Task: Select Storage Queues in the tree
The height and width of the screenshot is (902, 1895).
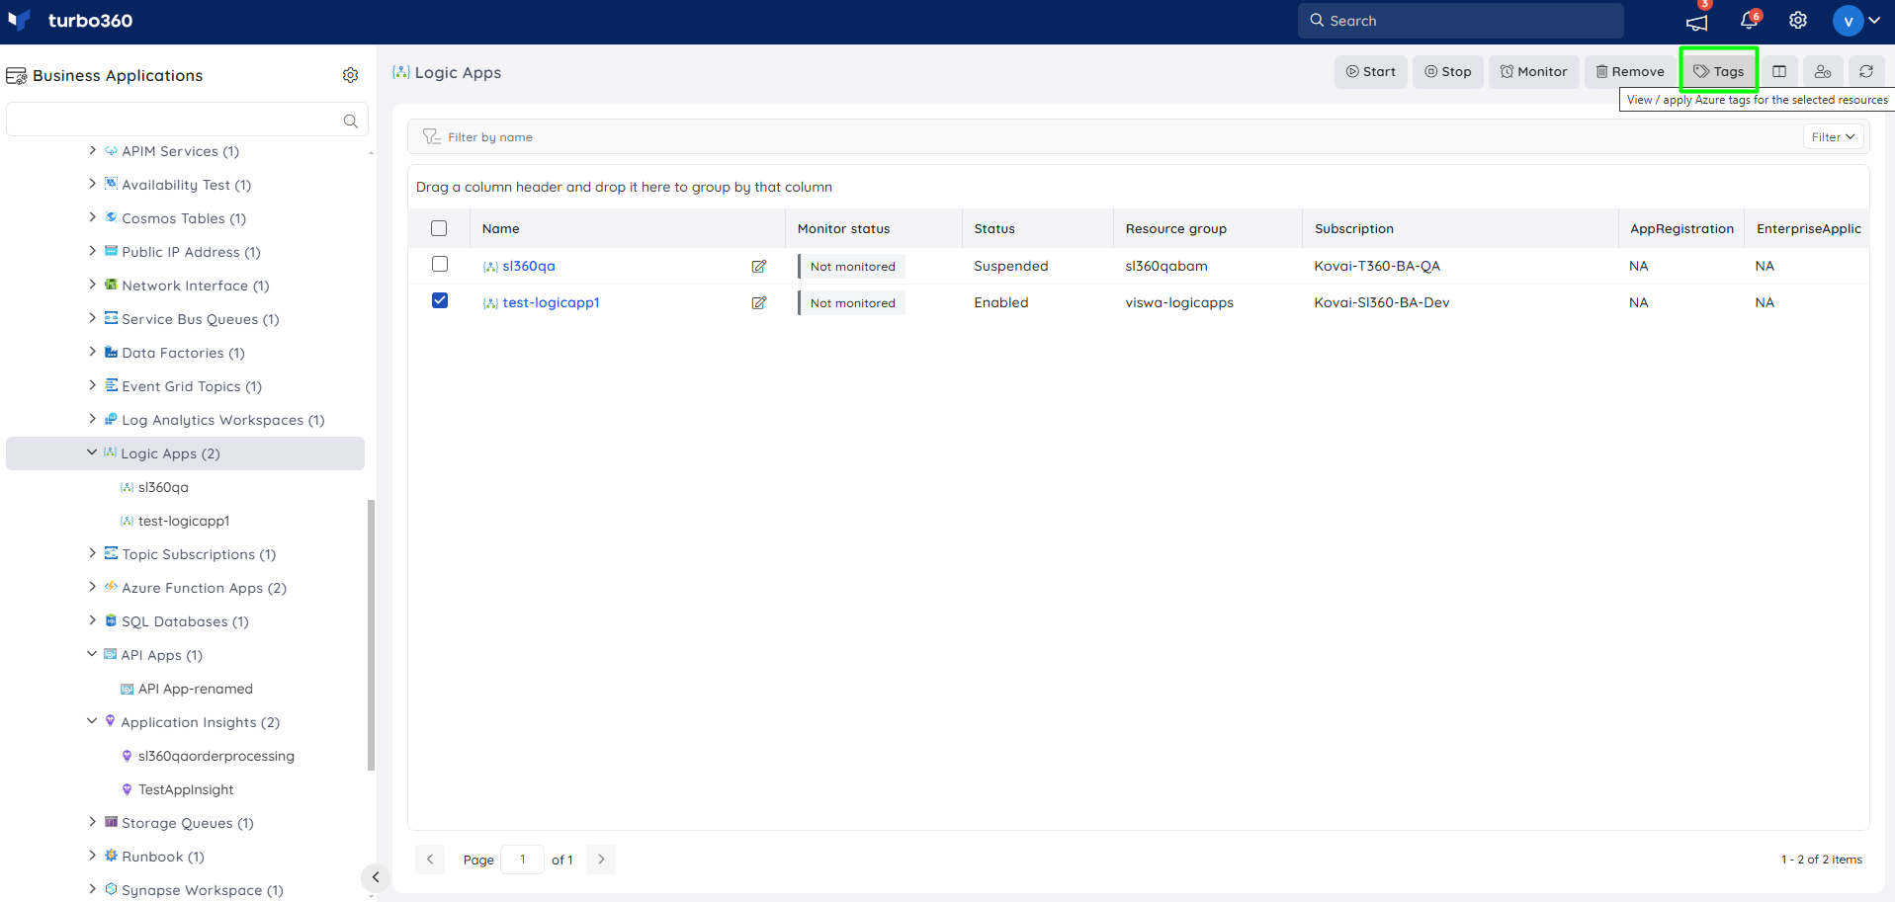Action: (188, 823)
